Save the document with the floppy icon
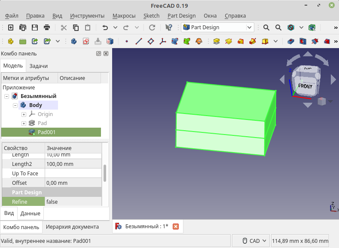 pyautogui.click(x=35, y=28)
